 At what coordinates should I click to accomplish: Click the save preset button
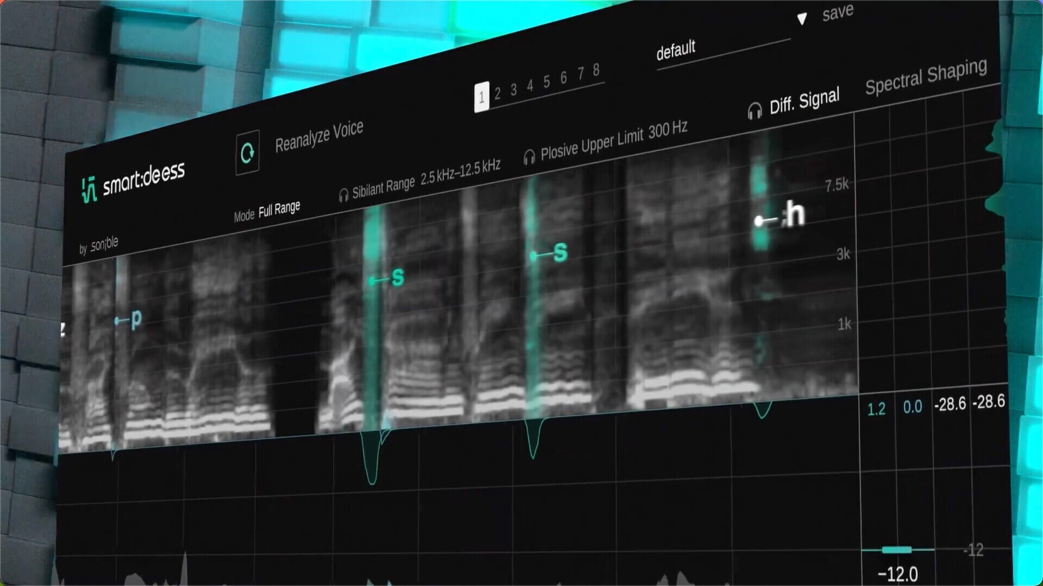838,12
